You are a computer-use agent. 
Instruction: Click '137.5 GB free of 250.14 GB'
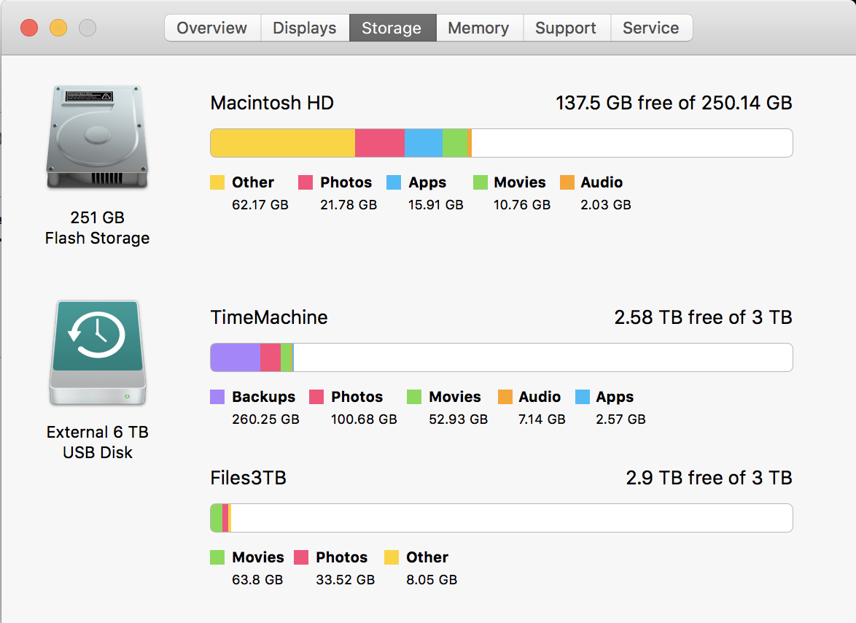point(674,103)
